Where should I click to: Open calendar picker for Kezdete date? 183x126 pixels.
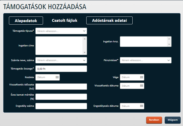click(57, 77)
